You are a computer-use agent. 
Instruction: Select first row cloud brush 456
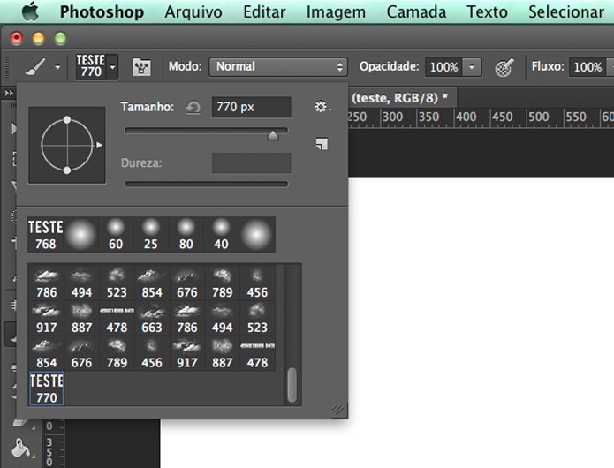click(257, 283)
